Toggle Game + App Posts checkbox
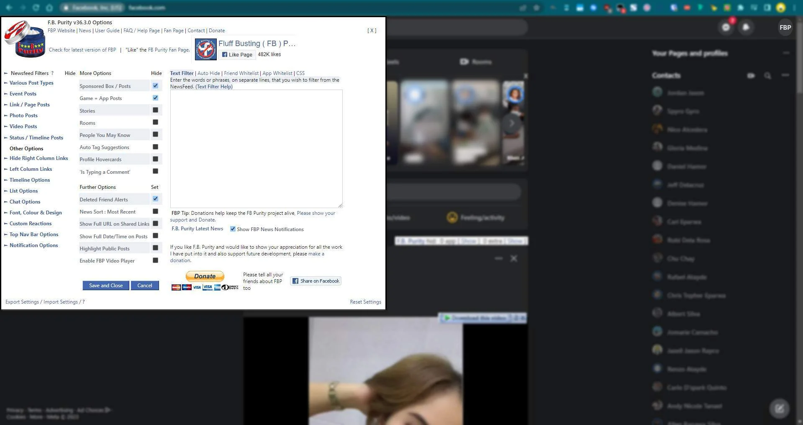803x425 pixels. [x=155, y=98]
